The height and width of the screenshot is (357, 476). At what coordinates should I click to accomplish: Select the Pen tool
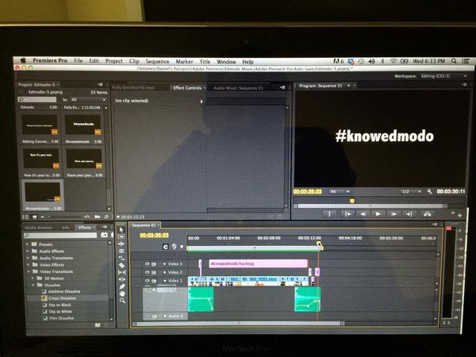click(x=121, y=286)
